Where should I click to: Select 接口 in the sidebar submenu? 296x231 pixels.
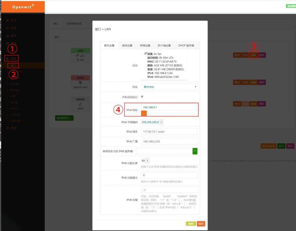point(13,66)
